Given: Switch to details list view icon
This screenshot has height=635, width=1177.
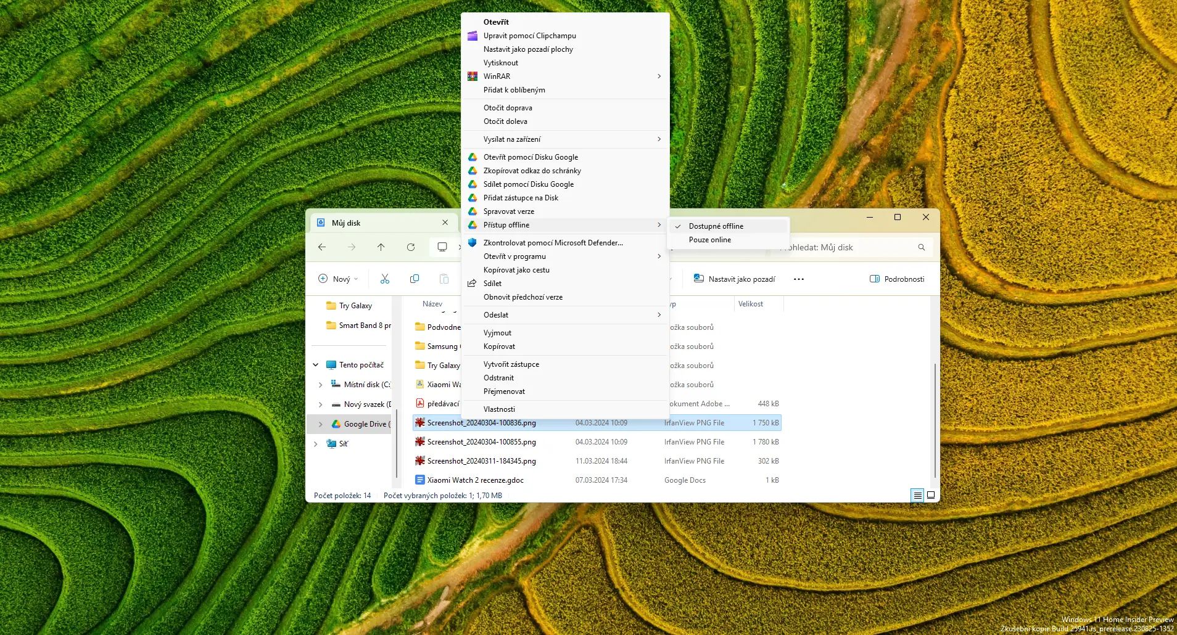Looking at the screenshot, I should coord(918,495).
